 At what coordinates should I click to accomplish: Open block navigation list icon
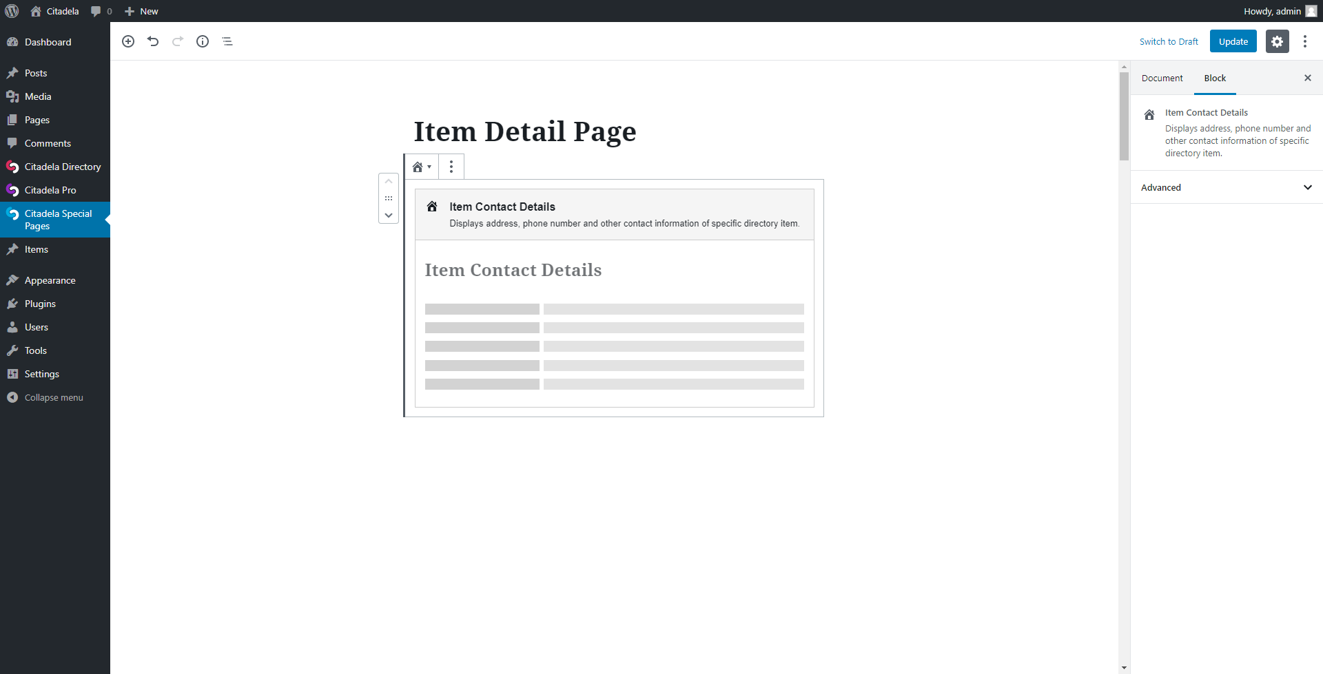point(227,41)
